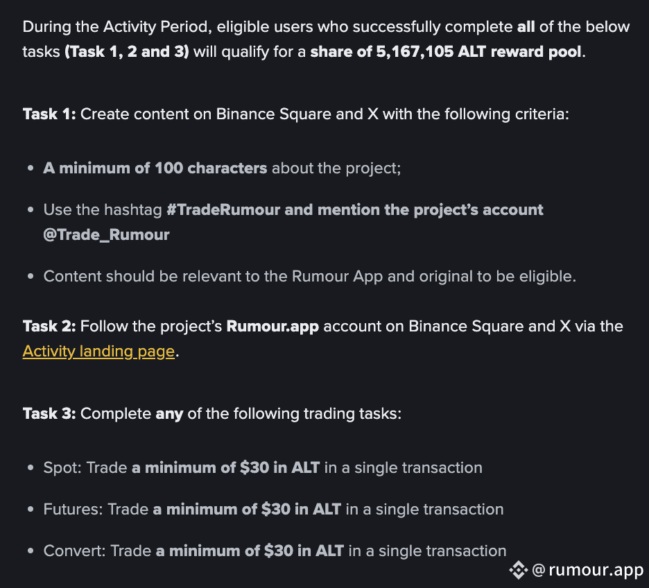Click the Spot trading task line
This screenshot has width=649, height=588.
(263, 468)
